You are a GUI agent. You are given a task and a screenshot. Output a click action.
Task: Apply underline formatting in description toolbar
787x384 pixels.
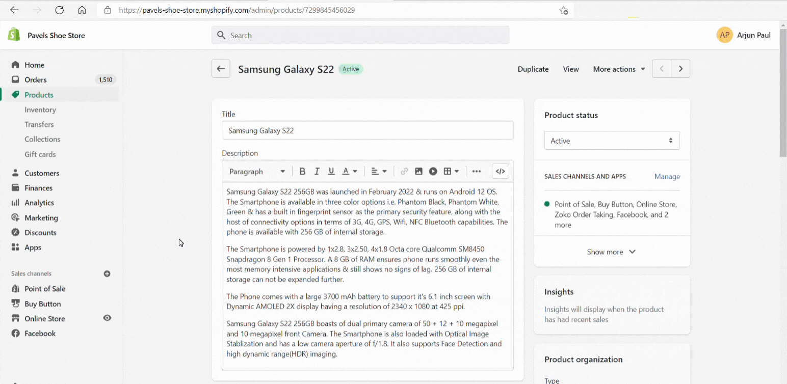331,172
